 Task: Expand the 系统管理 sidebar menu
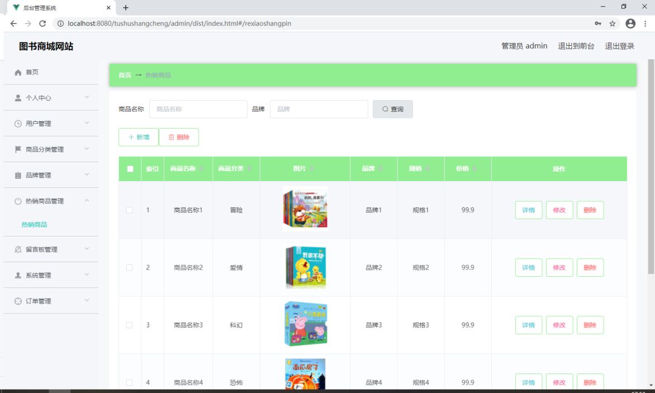click(x=50, y=275)
